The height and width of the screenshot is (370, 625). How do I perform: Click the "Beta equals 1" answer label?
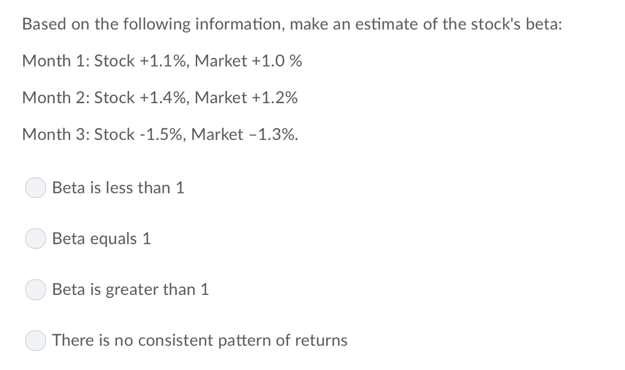click(x=101, y=239)
